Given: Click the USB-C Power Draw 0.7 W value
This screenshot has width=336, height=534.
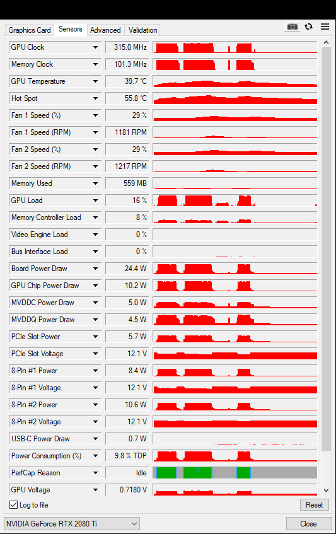Looking at the screenshot, I should (127, 439).
